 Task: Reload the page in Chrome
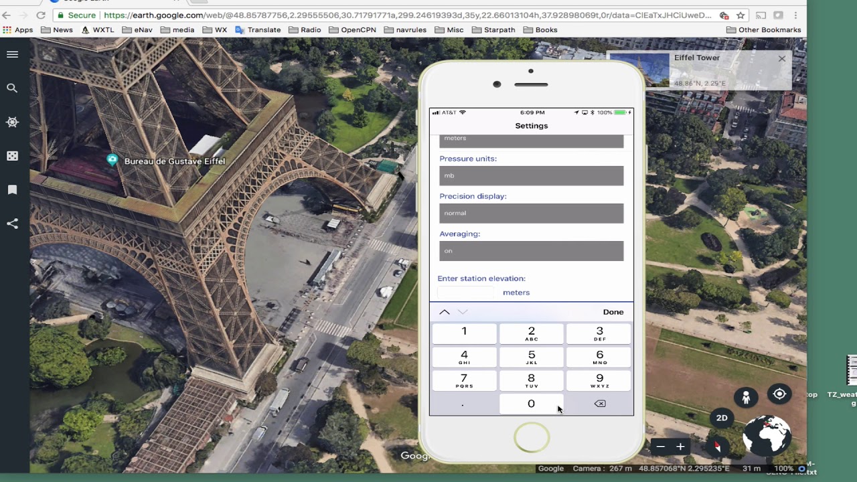[x=41, y=15]
